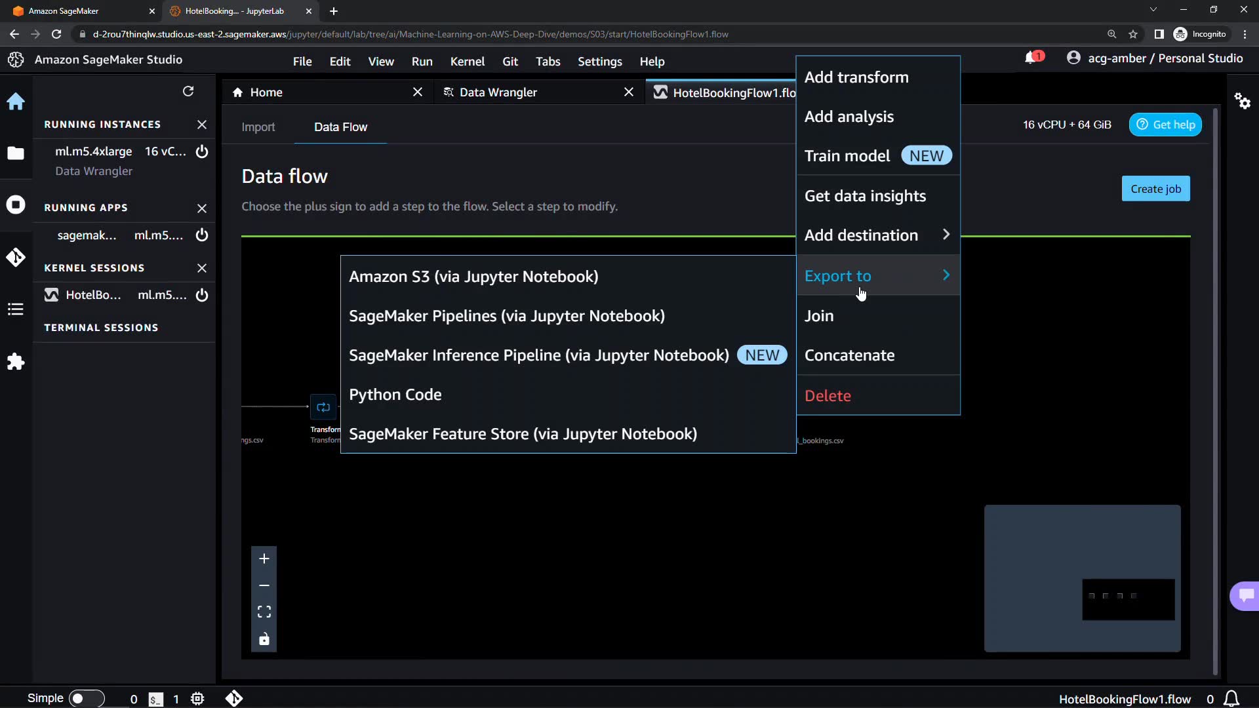The height and width of the screenshot is (708, 1259).
Task: Refresh the running instances list
Action: (x=188, y=91)
